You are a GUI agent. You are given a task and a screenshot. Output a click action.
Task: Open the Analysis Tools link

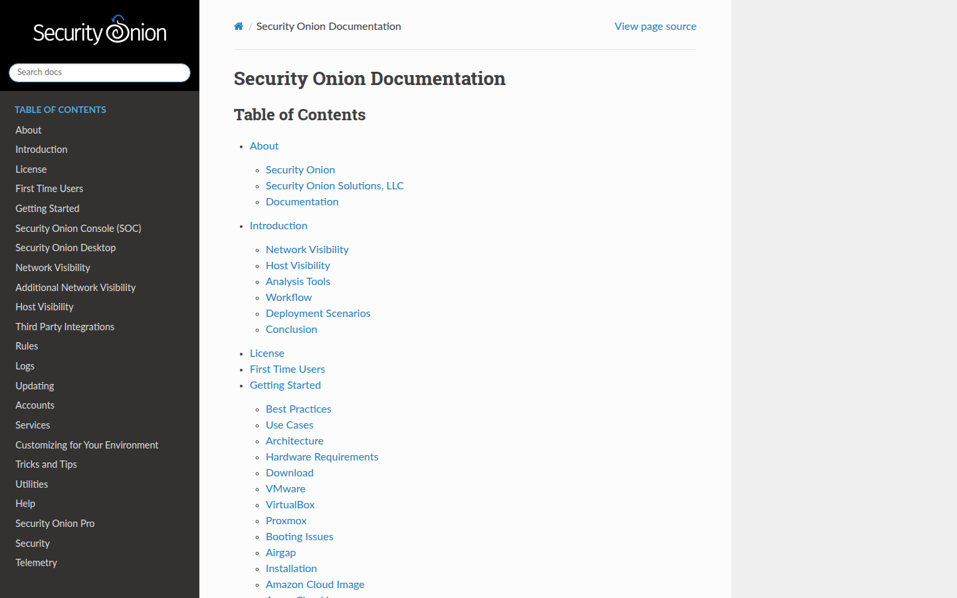[298, 282]
